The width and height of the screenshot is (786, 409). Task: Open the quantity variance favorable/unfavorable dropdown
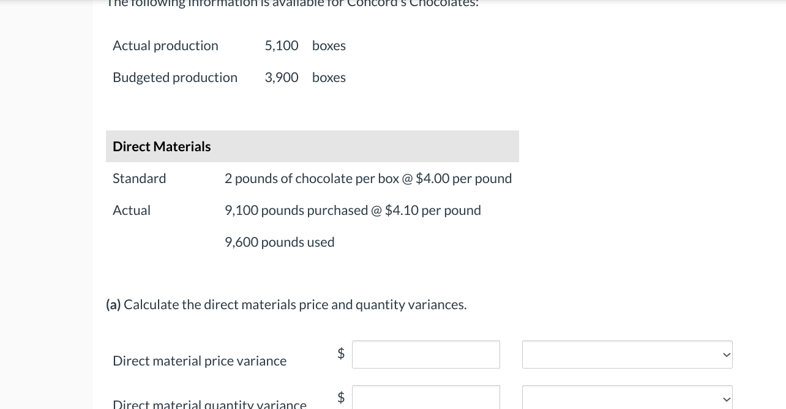click(x=627, y=399)
